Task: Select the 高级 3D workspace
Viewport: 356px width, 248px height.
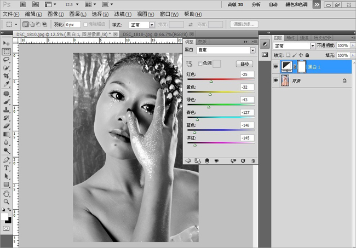Action: (236, 4)
